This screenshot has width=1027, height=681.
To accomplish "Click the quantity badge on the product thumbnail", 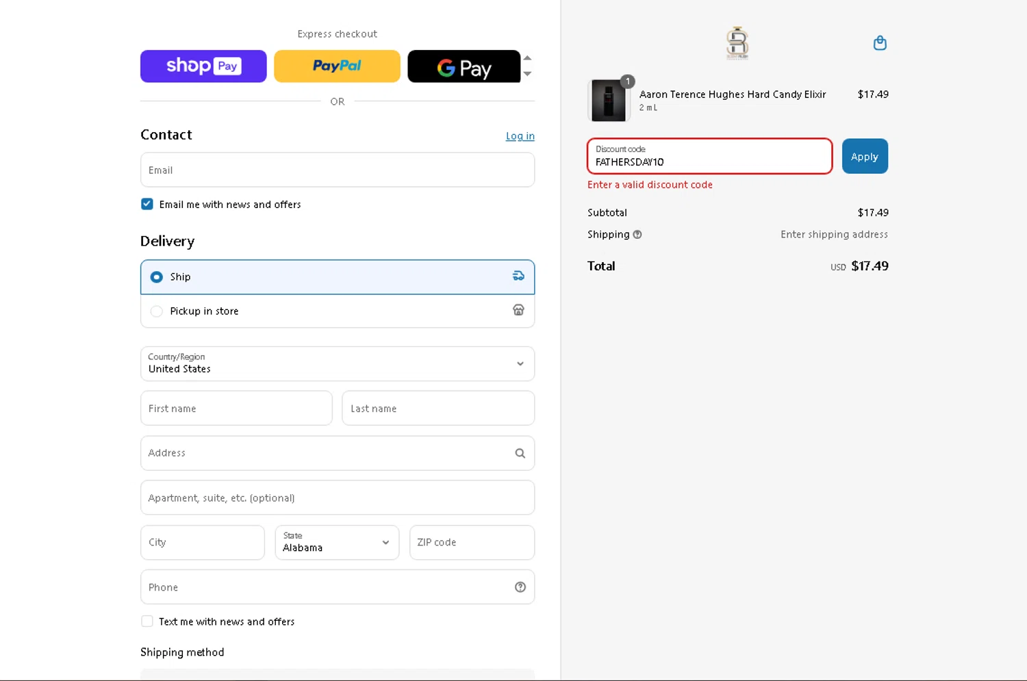I will (x=627, y=81).
